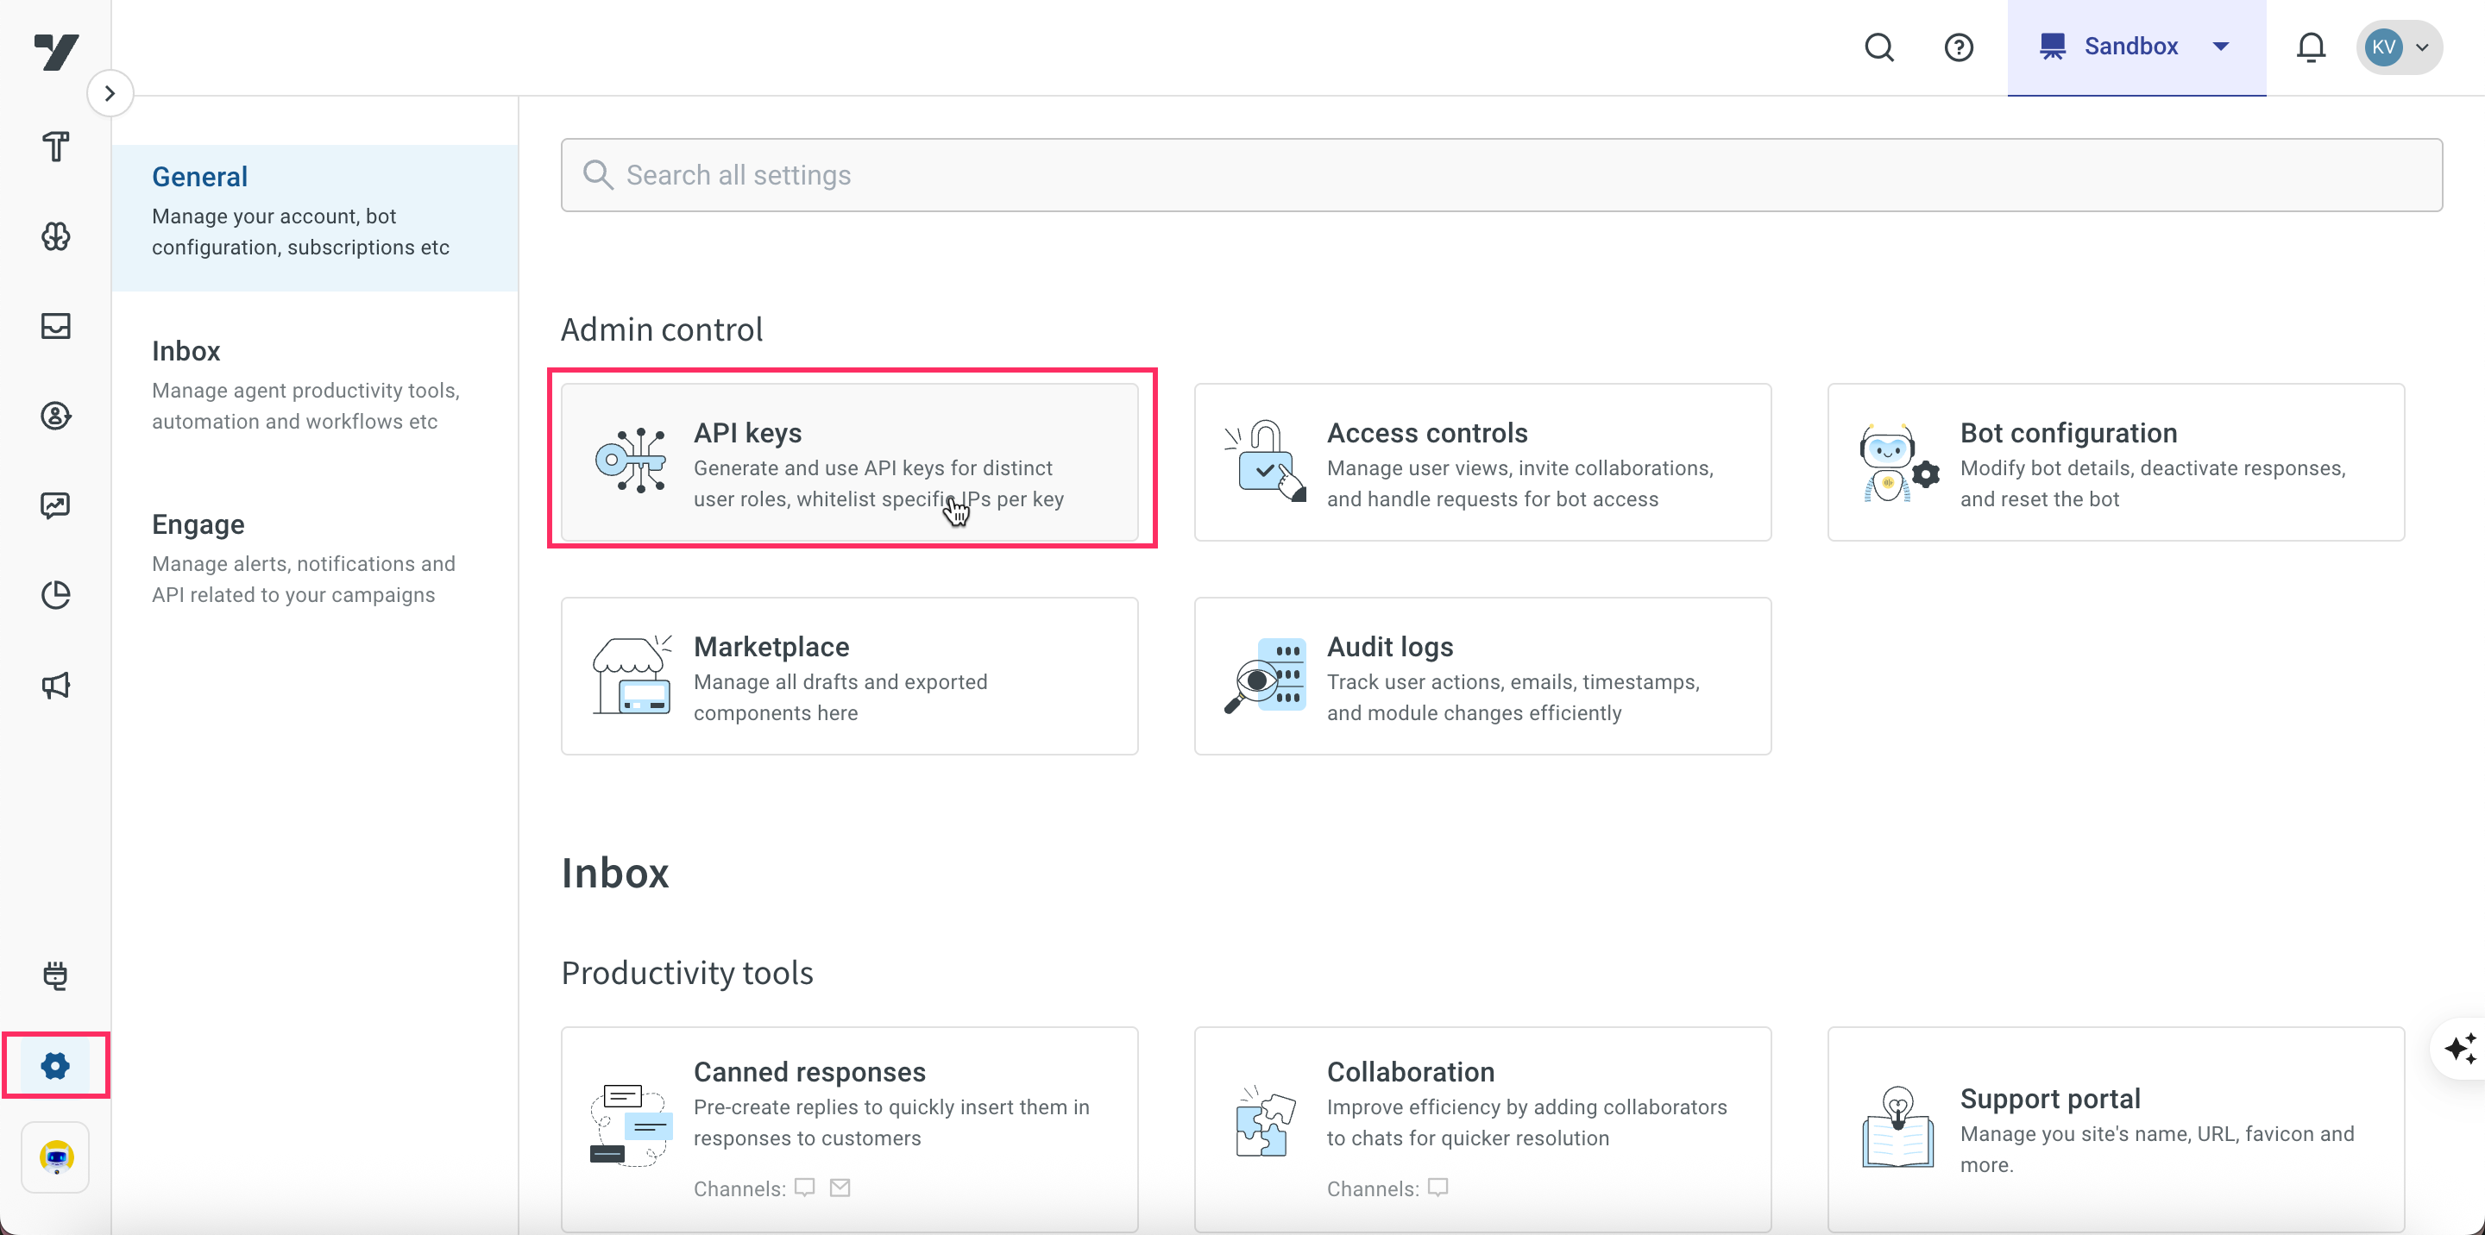Click the Audit logs eye icon
The image size is (2485, 1235).
[1265, 675]
